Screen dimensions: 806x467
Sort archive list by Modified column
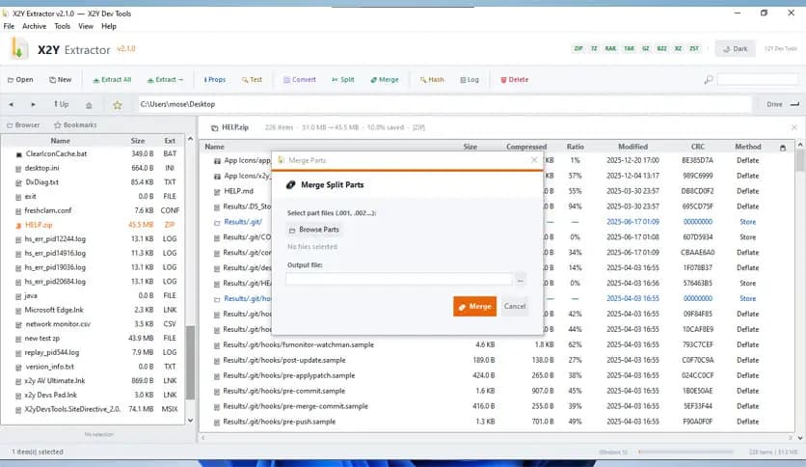tap(632, 147)
